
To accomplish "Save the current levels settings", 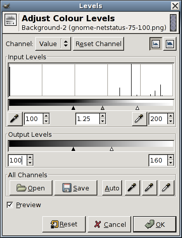I will coord(76,188).
